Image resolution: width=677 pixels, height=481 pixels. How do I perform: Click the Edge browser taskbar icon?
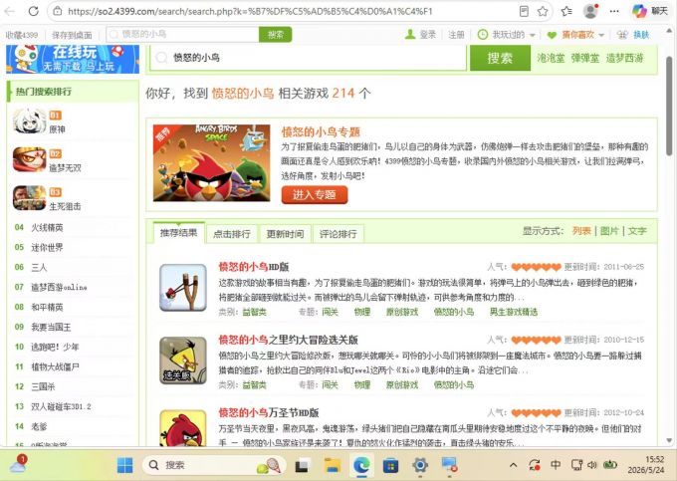(x=361, y=465)
